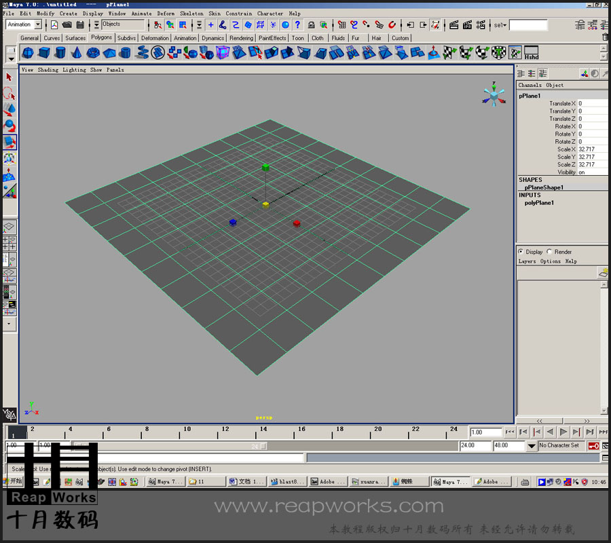Choose the Lasso tool
The width and height of the screenshot is (611, 543).
tap(10, 94)
